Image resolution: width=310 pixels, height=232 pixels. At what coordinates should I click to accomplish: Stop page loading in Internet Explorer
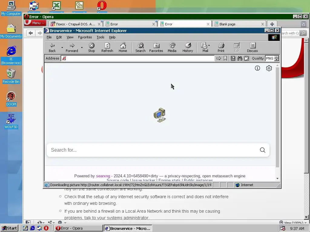point(91,47)
